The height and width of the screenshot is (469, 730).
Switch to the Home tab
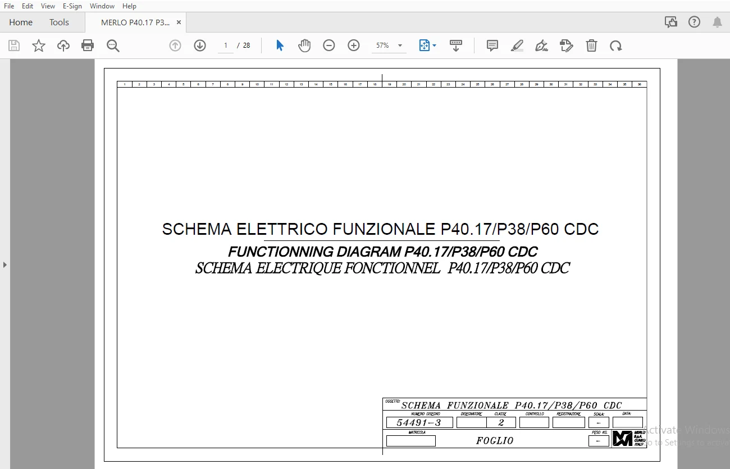tap(21, 22)
